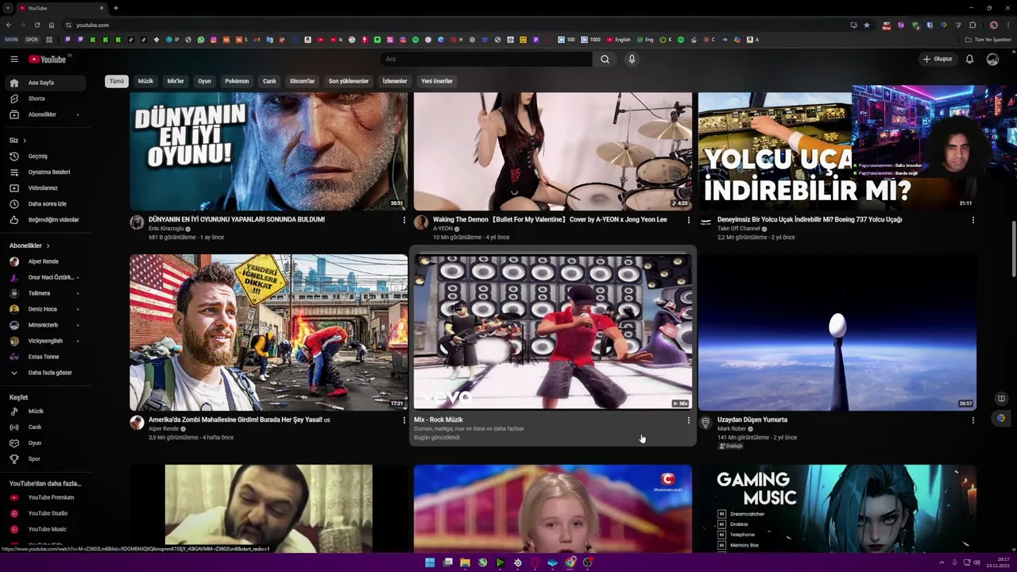
Task: Open Alper Rende subscription channel
Action: coord(45,261)
